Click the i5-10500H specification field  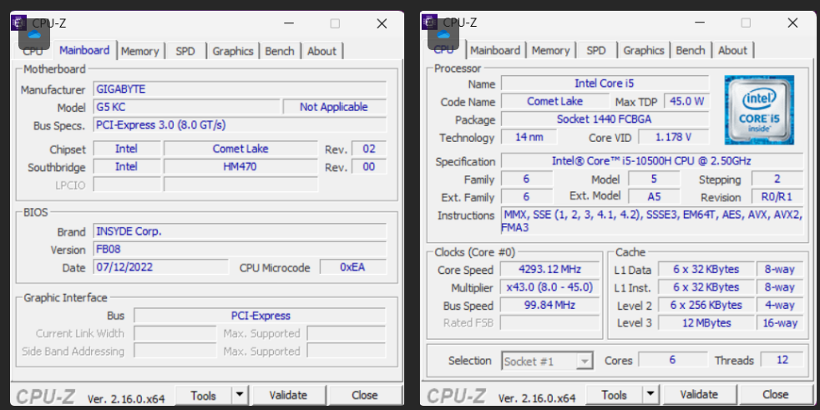pos(652,161)
